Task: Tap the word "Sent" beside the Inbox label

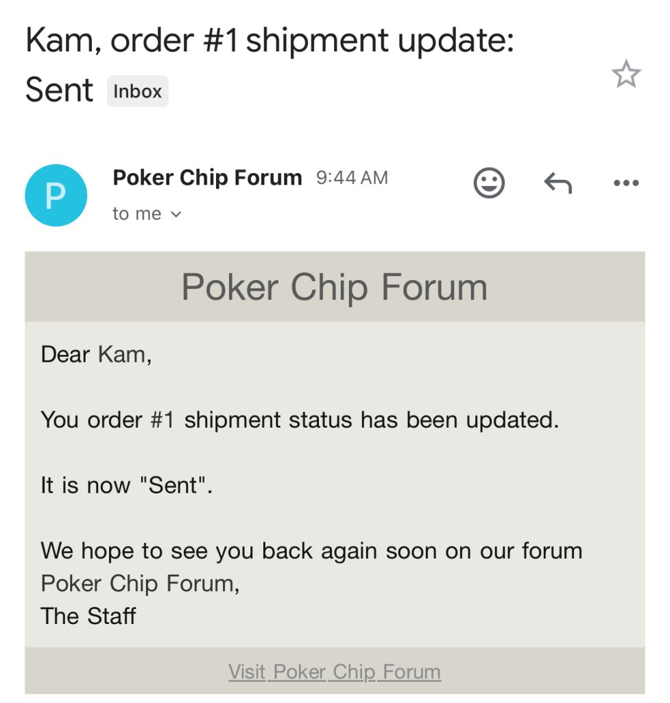Action: pyautogui.click(x=59, y=90)
